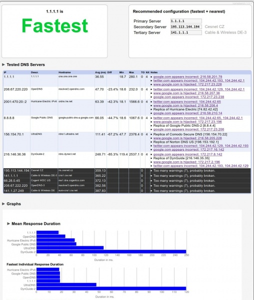Click average value 36.55
This screenshot has height=300, width=254.
(99, 77)
